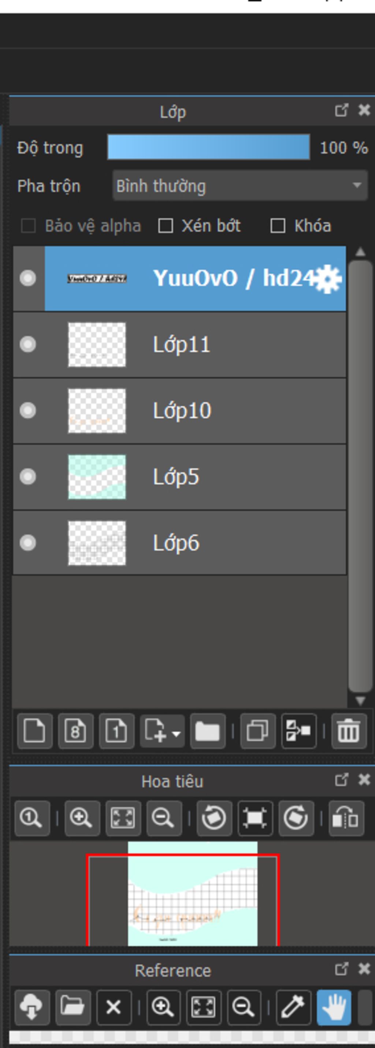Duplicate the selected layer

(x=258, y=731)
